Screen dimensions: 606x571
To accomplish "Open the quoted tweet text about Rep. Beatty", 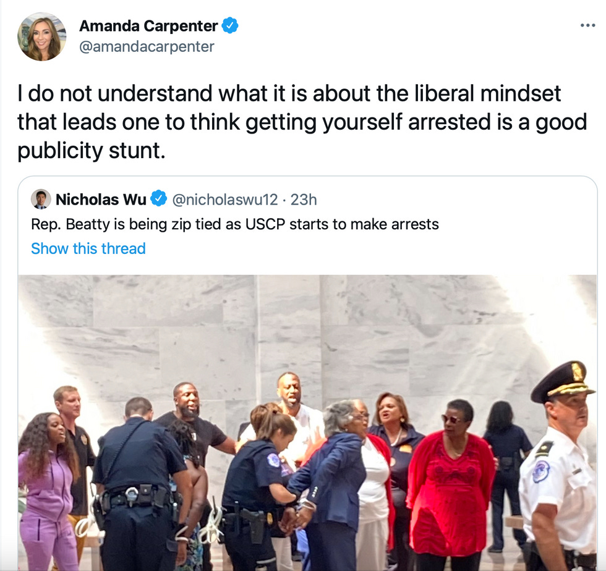I will click(235, 224).
